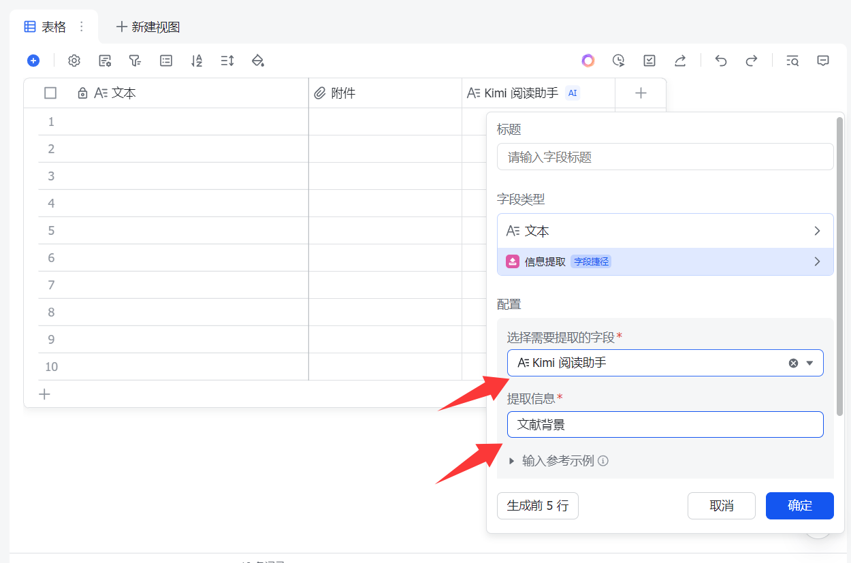
Task: Clear the selected Kimi 阅读助手 field
Action: pos(793,363)
